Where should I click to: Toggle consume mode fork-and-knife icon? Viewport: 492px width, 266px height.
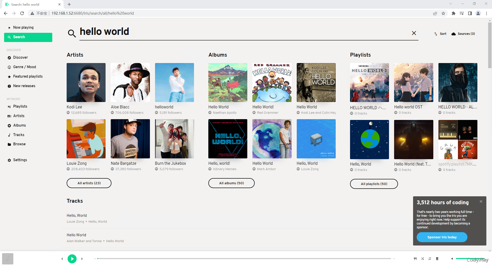pyautogui.click(x=415, y=259)
